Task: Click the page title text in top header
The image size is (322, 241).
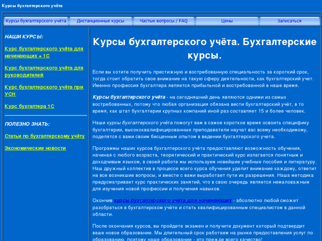Action: [32, 6]
